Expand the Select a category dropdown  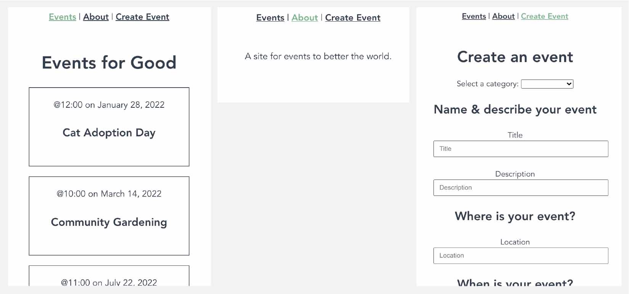(x=547, y=84)
